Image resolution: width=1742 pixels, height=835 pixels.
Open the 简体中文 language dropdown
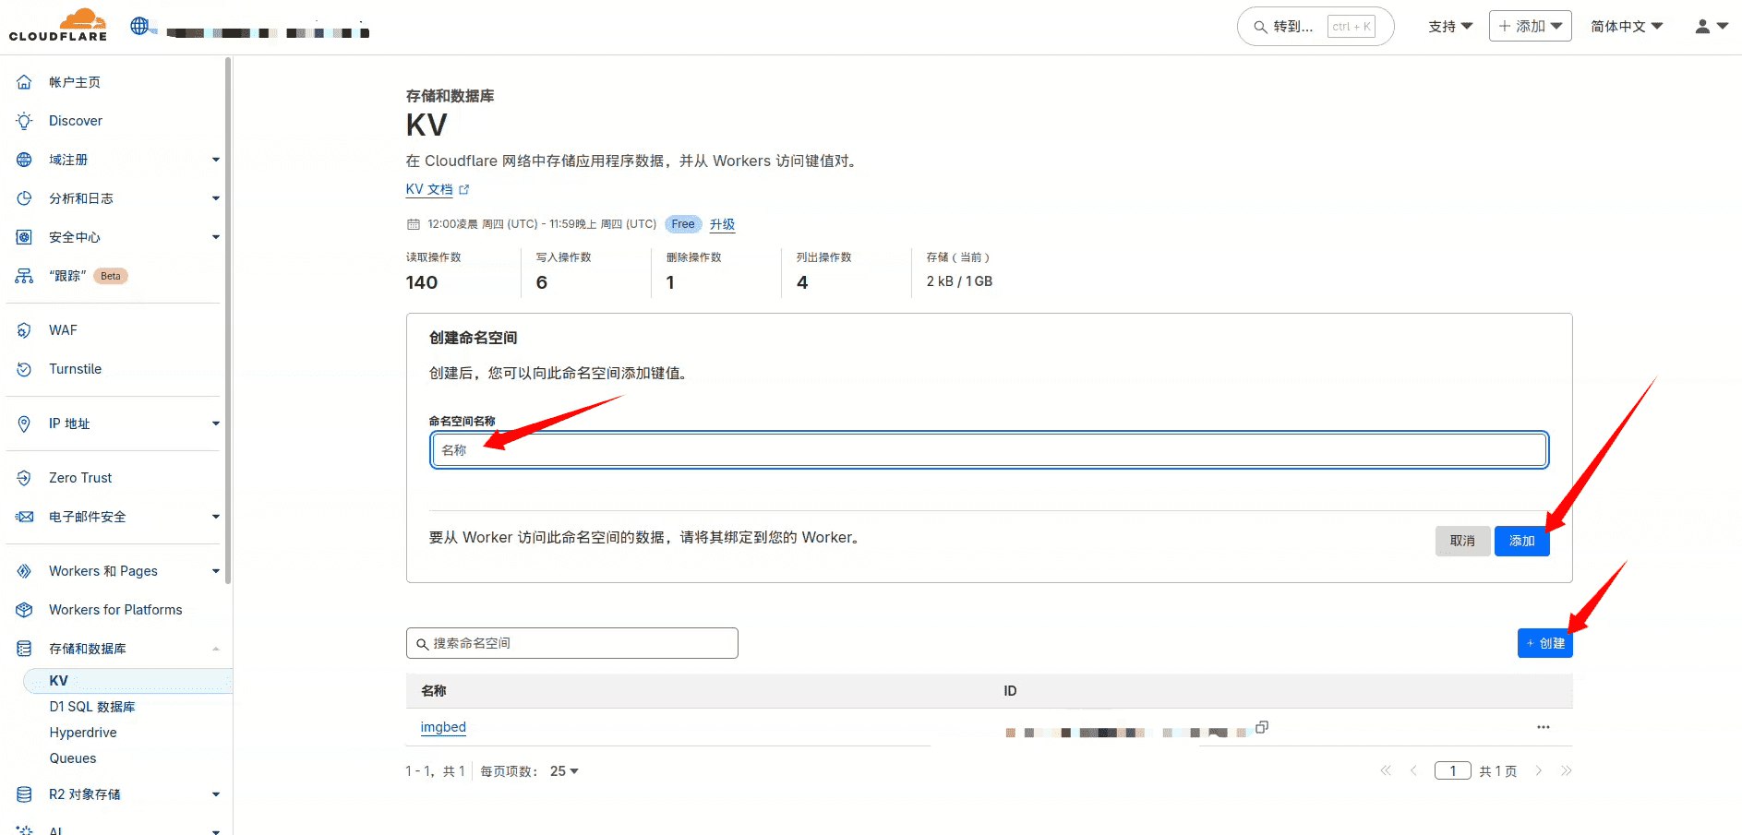click(x=1627, y=27)
